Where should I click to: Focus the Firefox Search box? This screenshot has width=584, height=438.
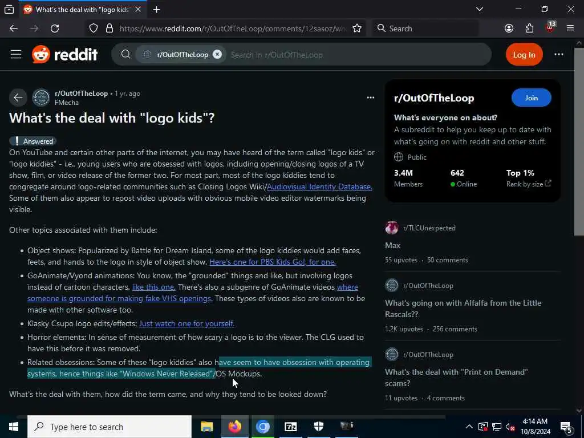[425, 29]
